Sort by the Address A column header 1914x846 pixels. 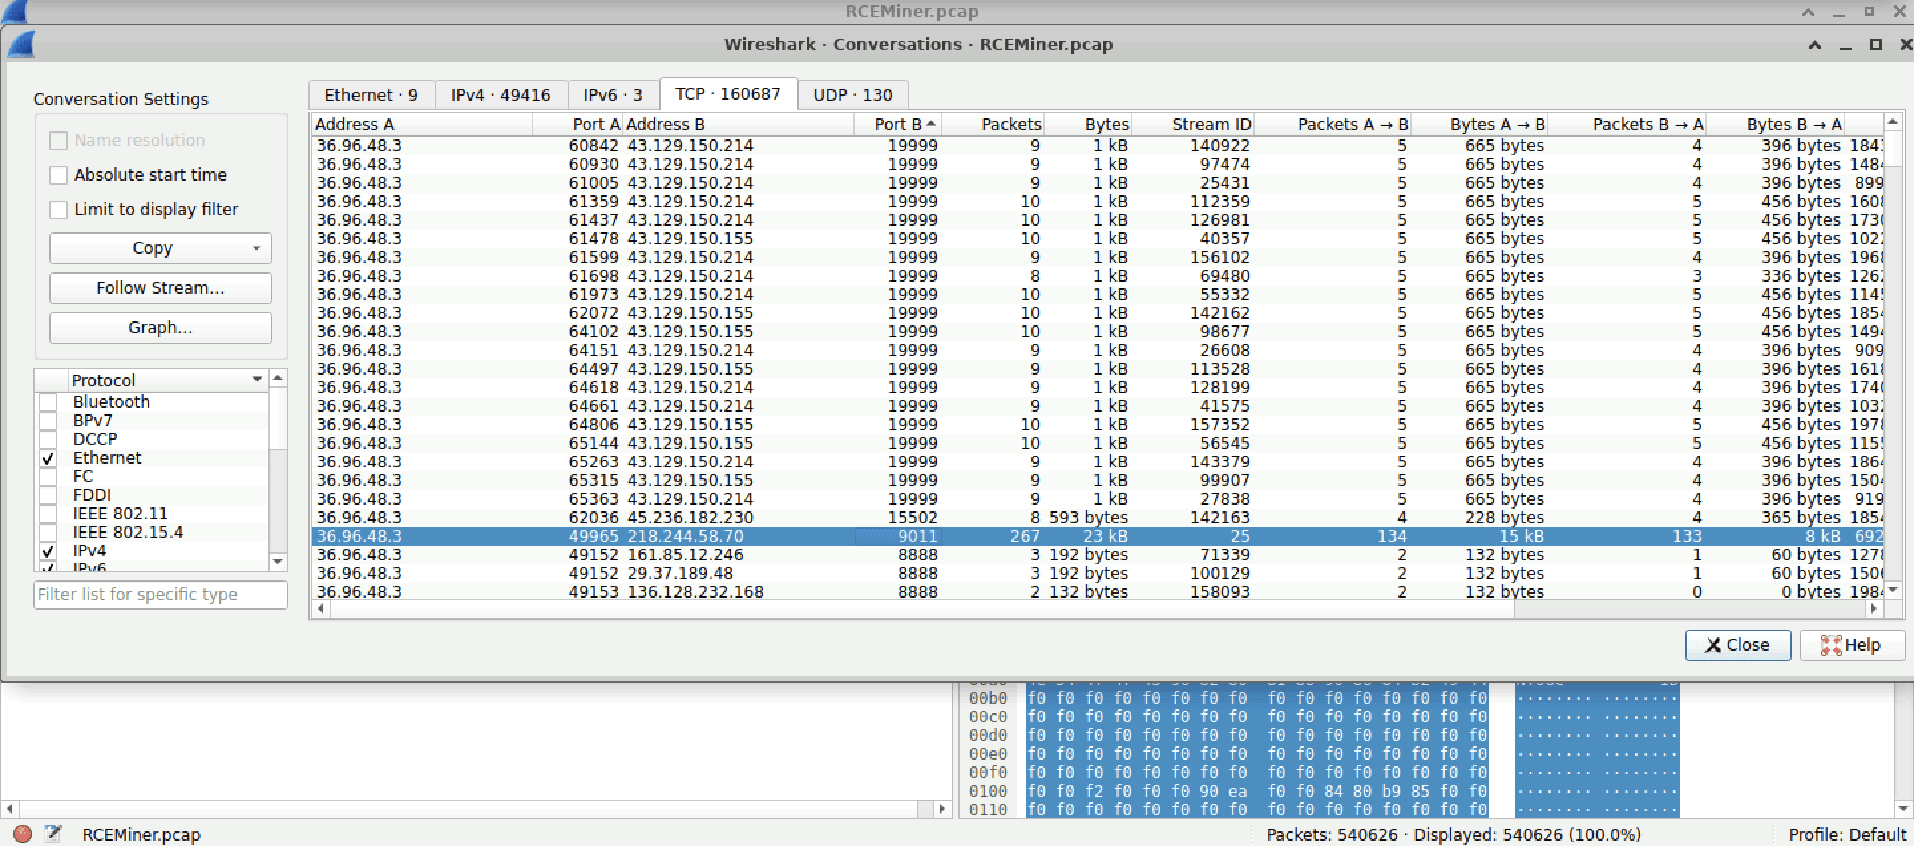click(x=421, y=124)
